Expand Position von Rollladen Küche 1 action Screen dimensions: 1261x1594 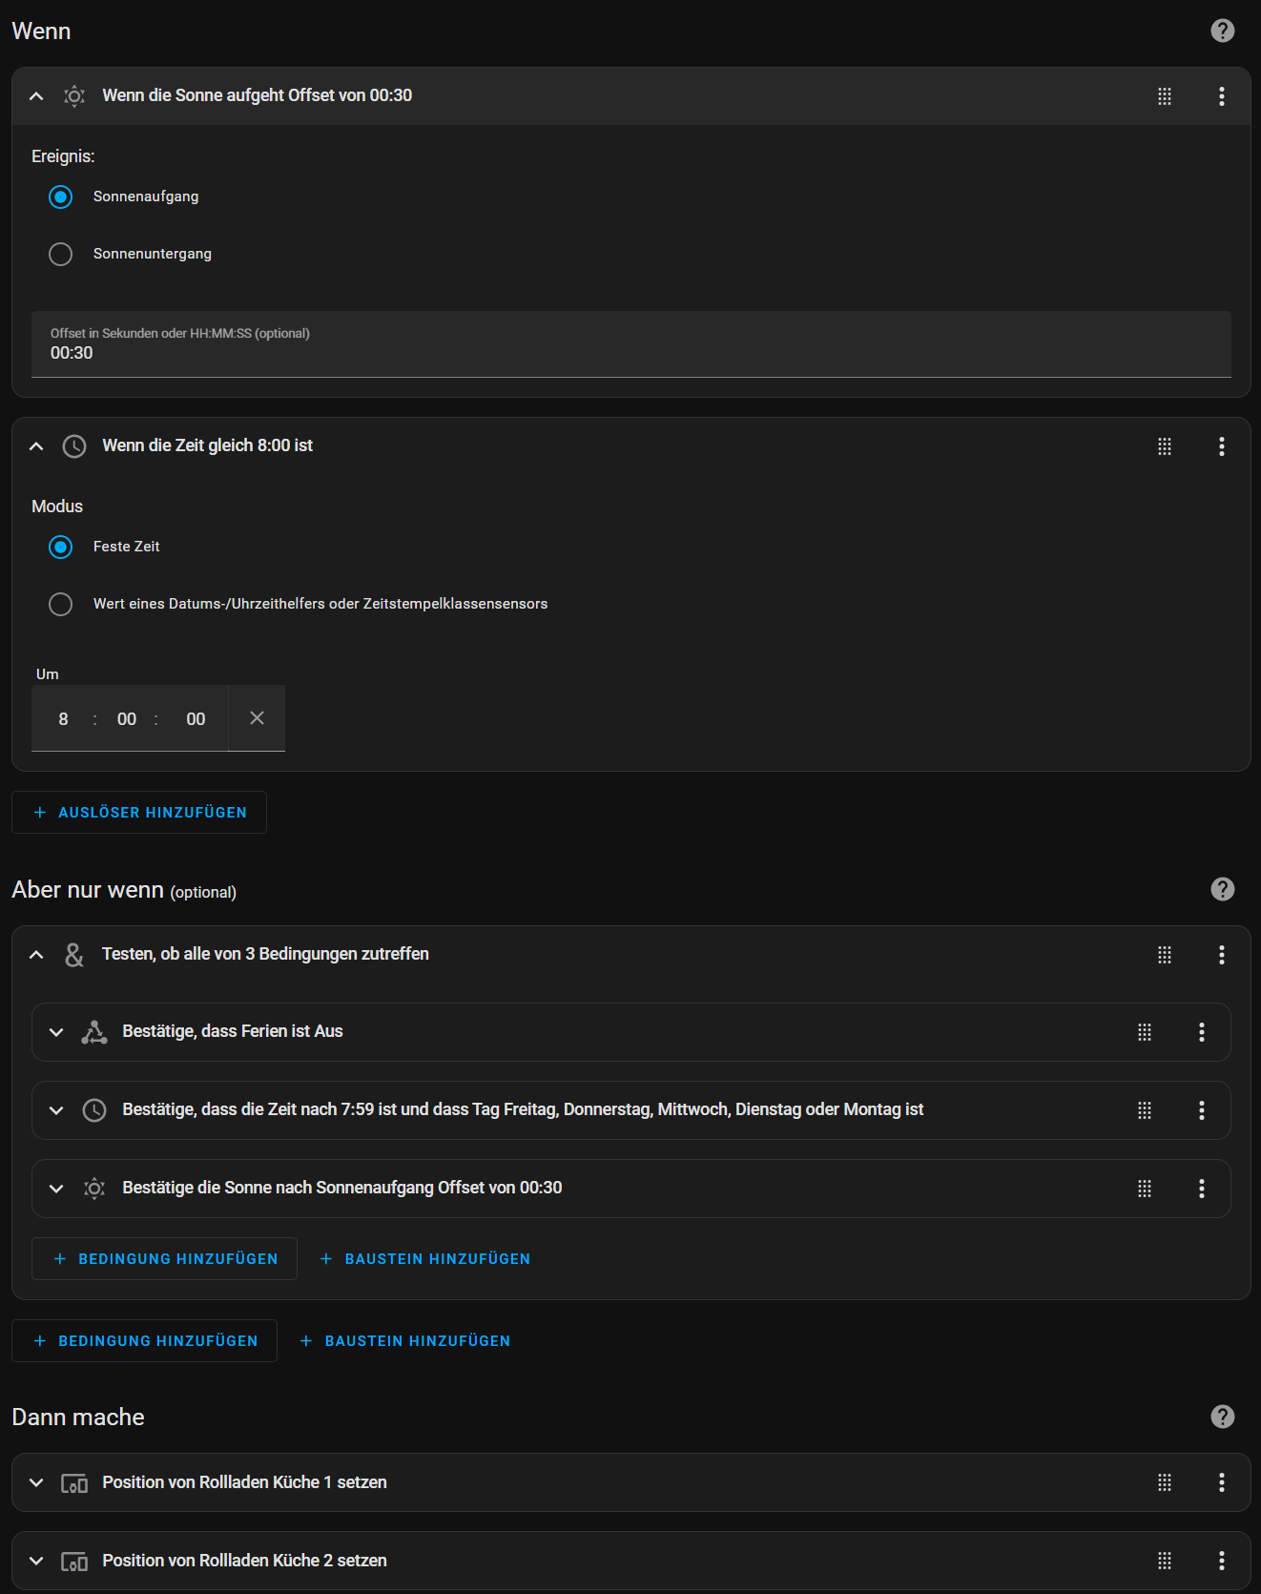click(36, 1482)
